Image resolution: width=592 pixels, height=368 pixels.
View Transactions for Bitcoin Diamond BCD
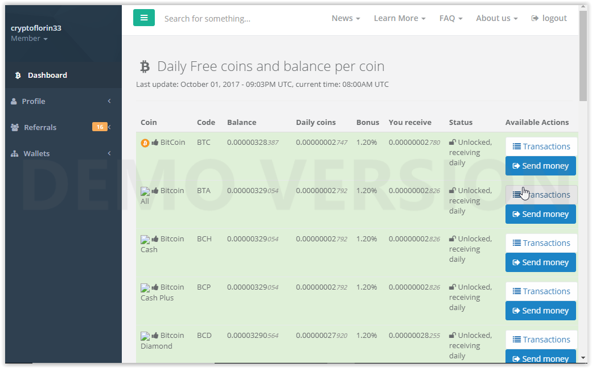coord(541,340)
